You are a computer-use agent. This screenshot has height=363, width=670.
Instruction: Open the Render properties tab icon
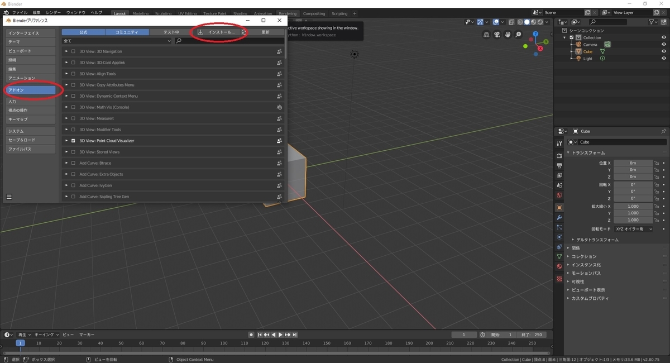tap(559, 155)
